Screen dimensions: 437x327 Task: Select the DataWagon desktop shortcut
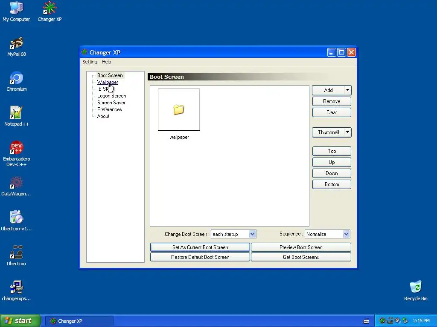point(16,186)
